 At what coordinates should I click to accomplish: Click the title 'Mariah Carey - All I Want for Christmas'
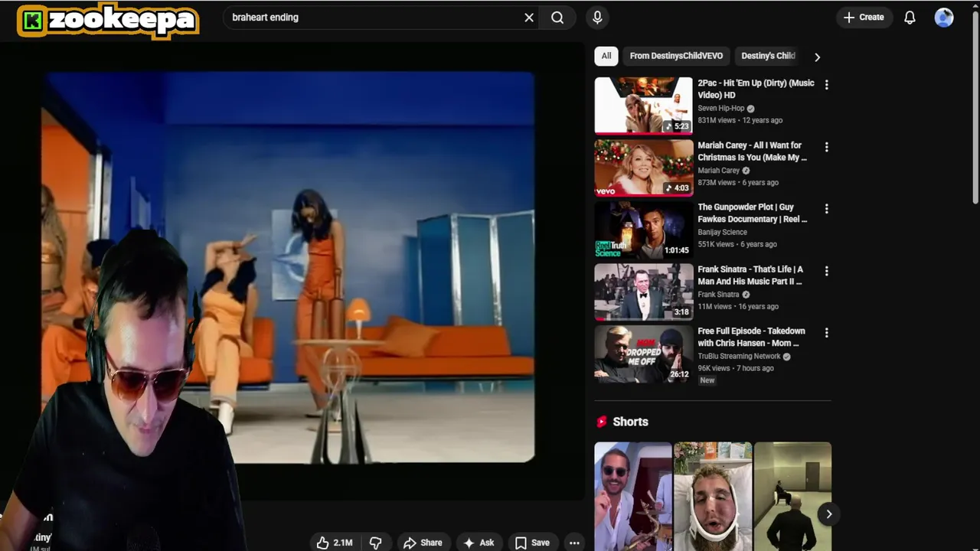(752, 151)
